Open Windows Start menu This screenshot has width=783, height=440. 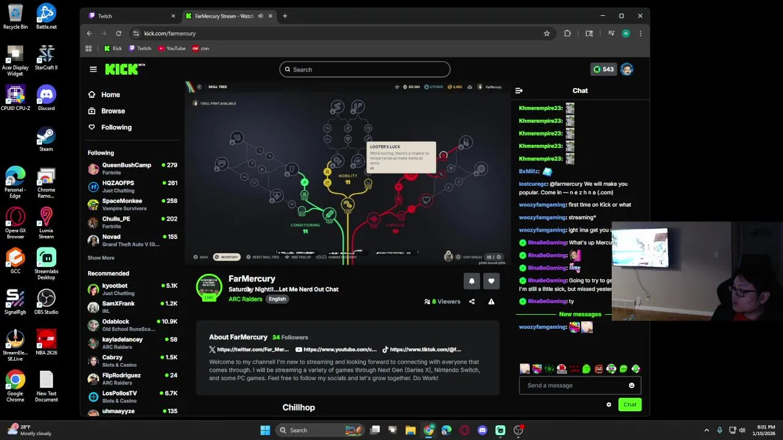[x=265, y=430]
